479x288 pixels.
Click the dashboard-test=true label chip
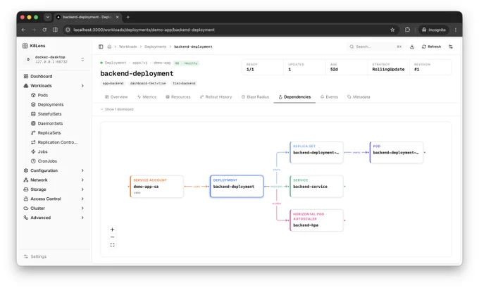[148, 83]
